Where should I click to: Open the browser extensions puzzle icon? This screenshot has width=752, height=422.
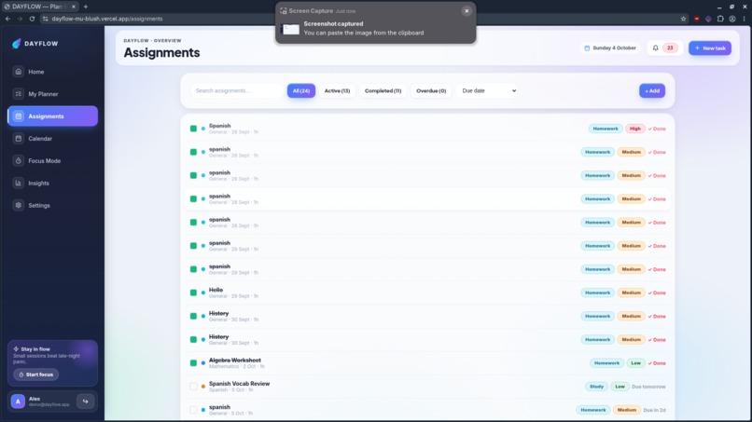720,19
